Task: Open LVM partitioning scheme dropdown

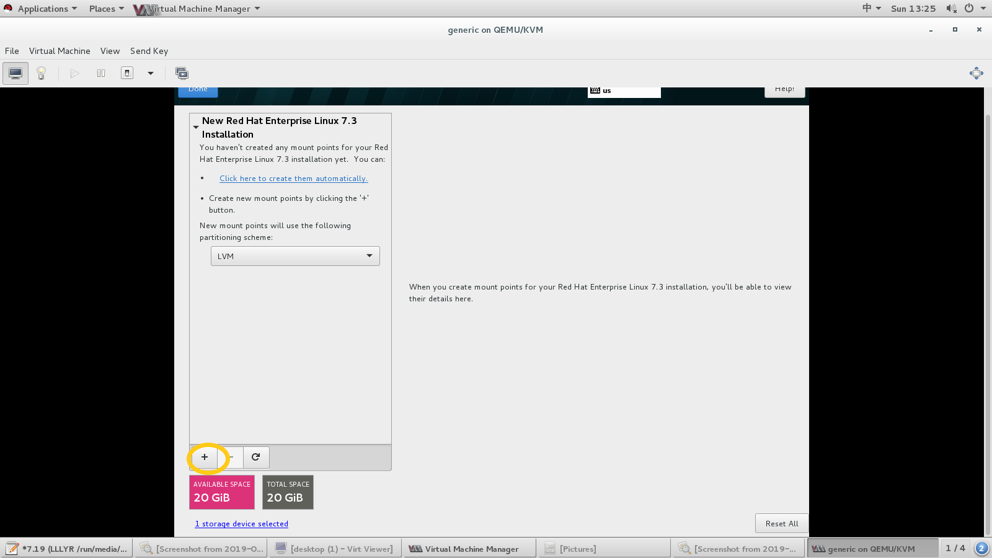Action: click(295, 256)
